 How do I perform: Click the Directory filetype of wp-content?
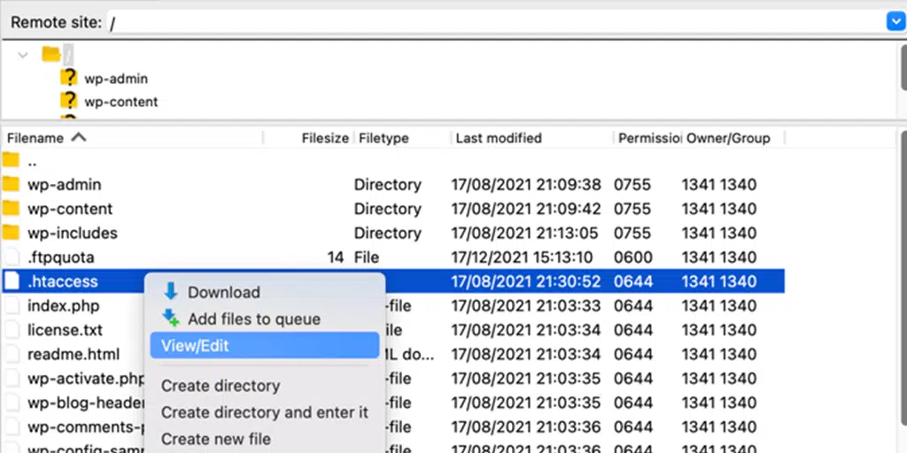click(x=388, y=209)
